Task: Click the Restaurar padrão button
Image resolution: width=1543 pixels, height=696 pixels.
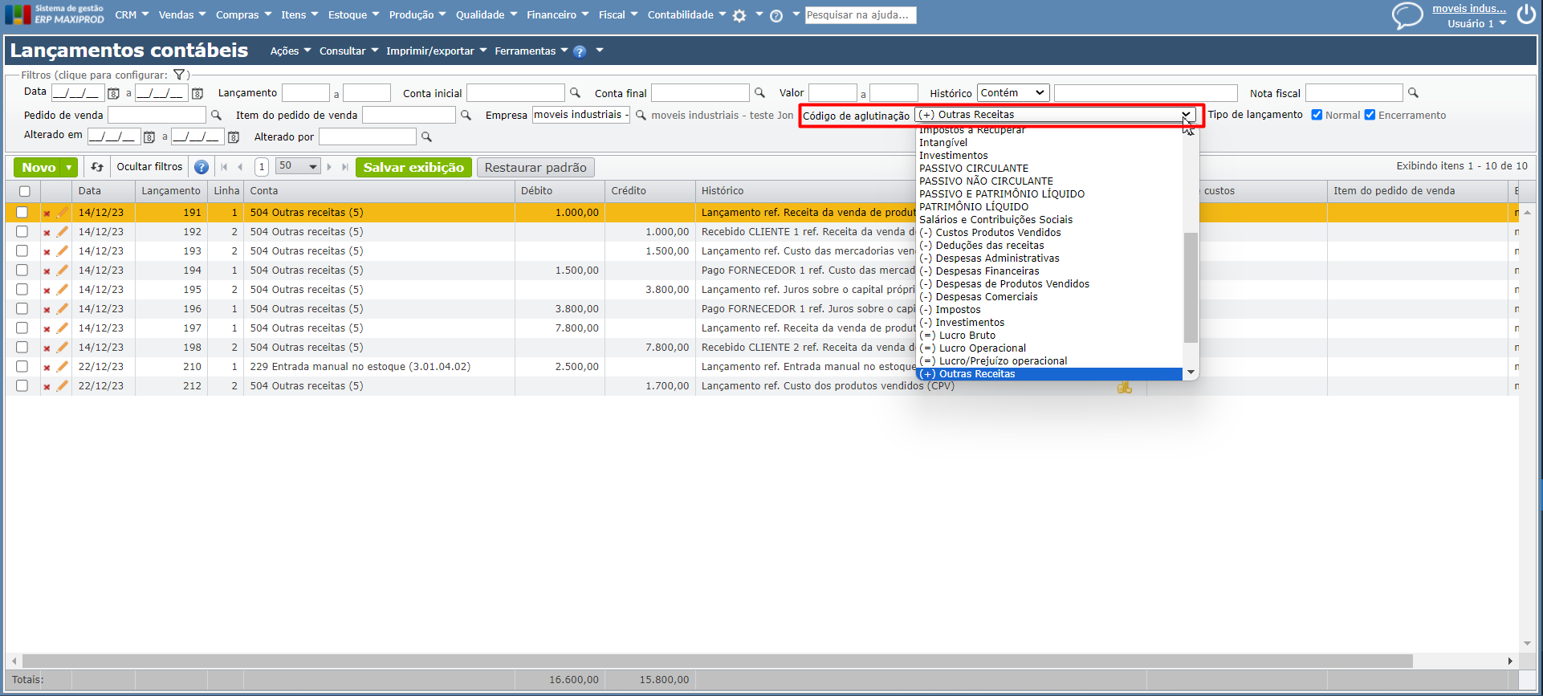Action: coord(535,167)
